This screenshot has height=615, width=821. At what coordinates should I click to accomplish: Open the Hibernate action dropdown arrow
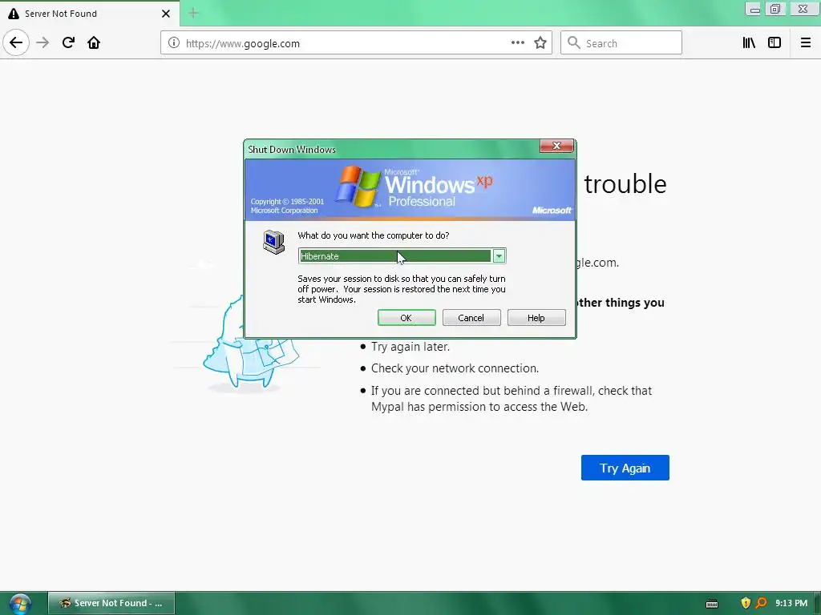point(499,255)
